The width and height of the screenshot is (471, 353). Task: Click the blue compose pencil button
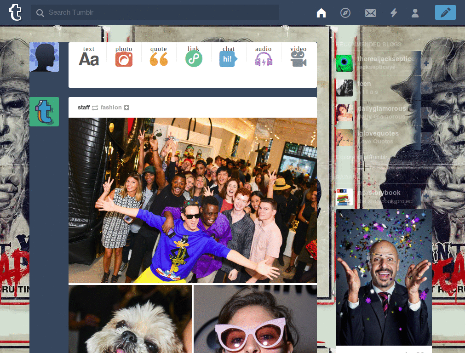pos(445,12)
